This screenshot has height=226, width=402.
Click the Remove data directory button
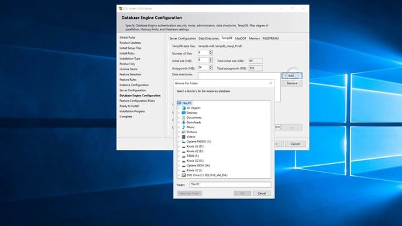pos(291,83)
